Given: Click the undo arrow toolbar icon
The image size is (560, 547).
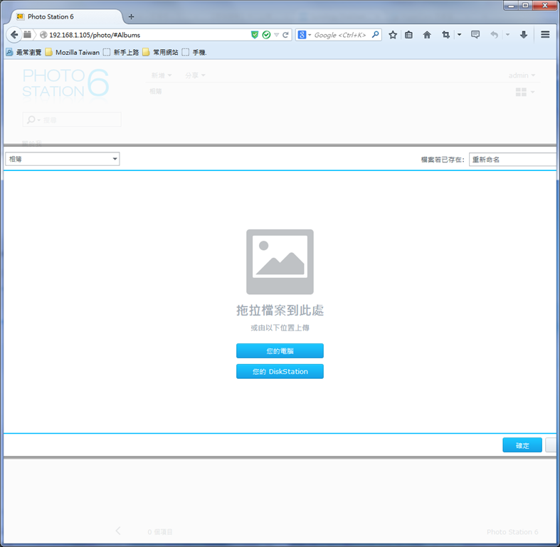Looking at the screenshot, I should coord(495,35).
